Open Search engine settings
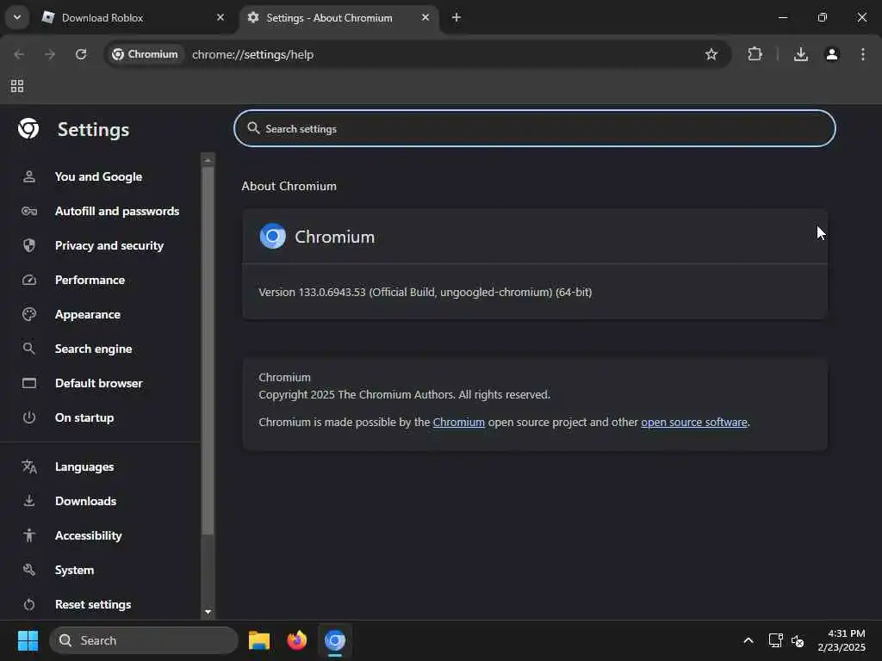 click(x=93, y=349)
